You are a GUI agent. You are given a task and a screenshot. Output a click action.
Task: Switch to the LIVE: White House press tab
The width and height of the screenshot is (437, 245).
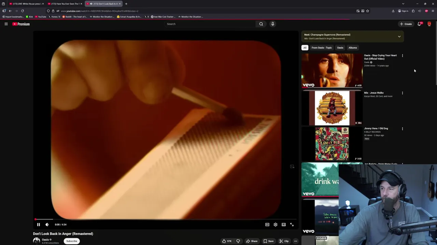point(26,4)
